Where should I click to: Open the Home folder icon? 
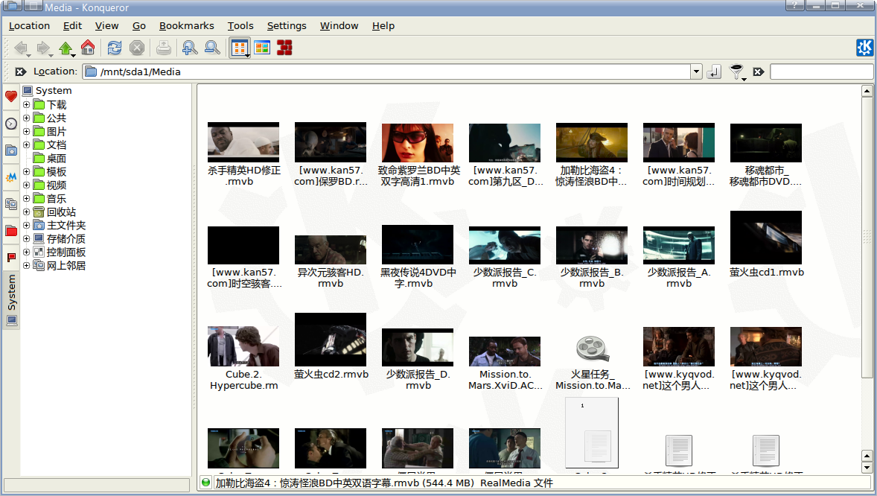[88, 48]
